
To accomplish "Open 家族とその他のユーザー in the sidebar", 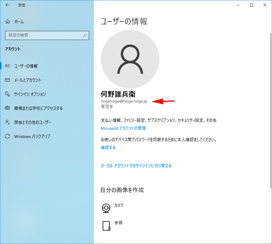I will [x=32, y=122].
